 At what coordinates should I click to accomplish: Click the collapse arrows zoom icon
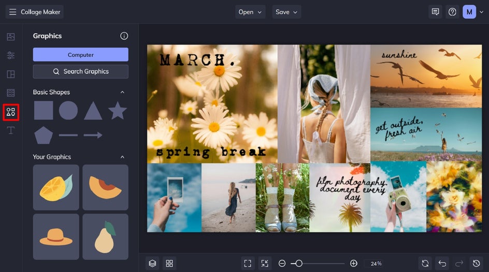[x=265, y=264]
